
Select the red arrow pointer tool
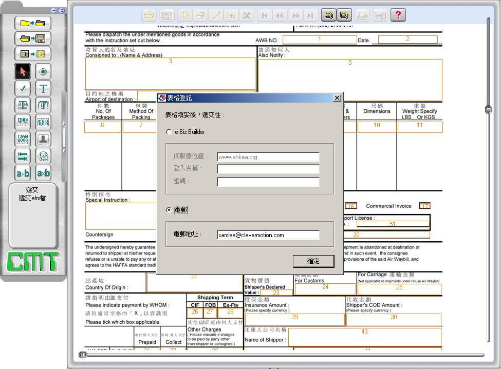pos(23,71)
